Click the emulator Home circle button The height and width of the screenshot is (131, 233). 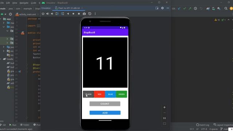point(73,14)
